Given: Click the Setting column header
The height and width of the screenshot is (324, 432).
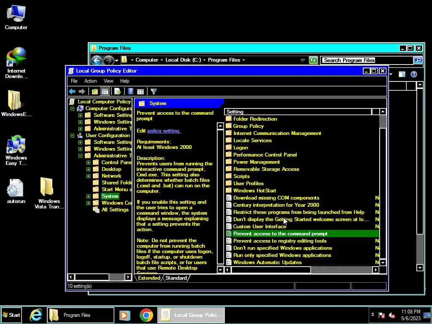Looking at the screenshot, I should tap(298, 111).
